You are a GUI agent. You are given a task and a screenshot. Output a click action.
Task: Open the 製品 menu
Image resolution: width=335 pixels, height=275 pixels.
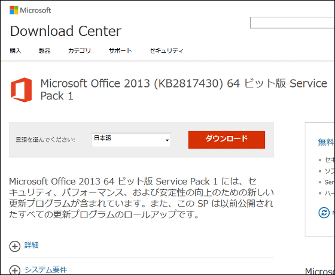click(45, 51)
